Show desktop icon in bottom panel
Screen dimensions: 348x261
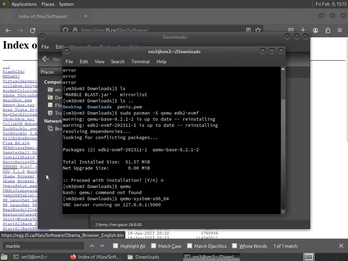point(4,257)
